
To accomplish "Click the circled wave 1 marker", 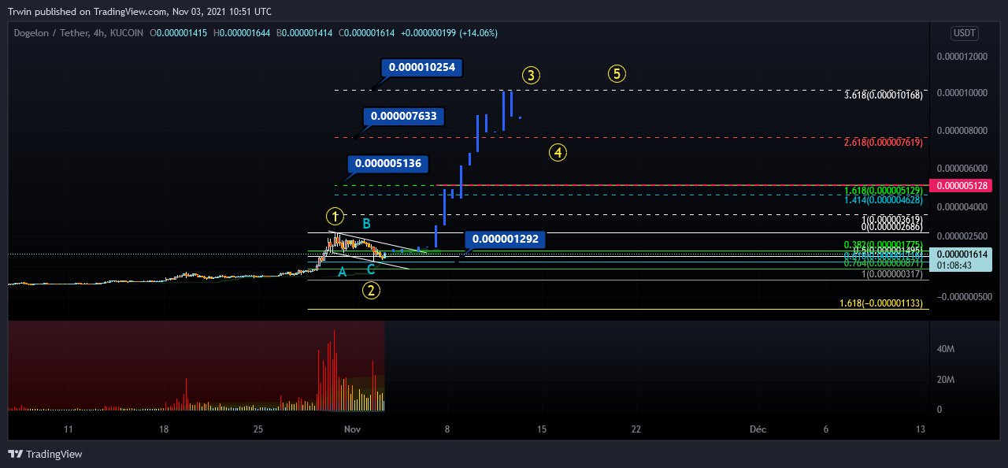I will 335,215.
